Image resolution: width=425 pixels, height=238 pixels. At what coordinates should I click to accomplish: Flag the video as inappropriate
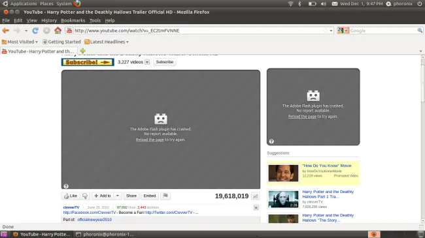point(165,196)
